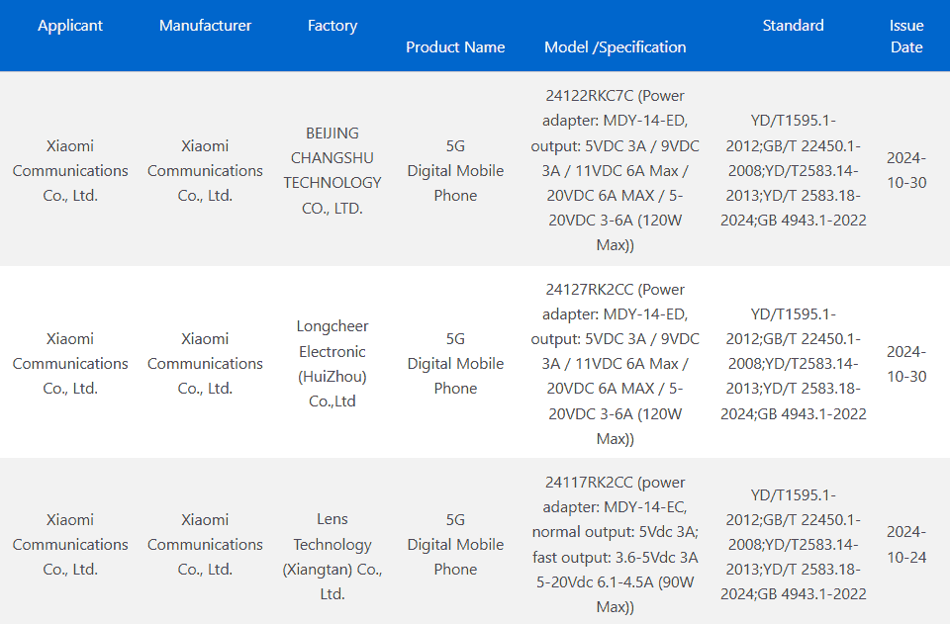
Task: Click the 5G Digital Mobile Phone cell in row one
Action: [x=455, y=170]
